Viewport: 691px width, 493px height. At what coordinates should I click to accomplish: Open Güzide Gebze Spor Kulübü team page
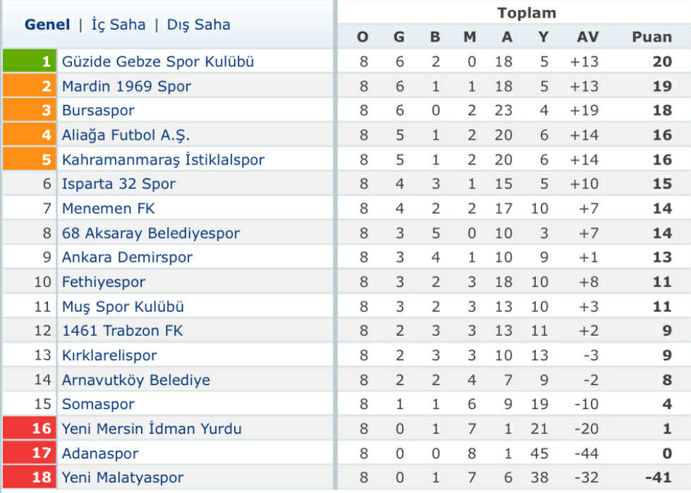158,61
